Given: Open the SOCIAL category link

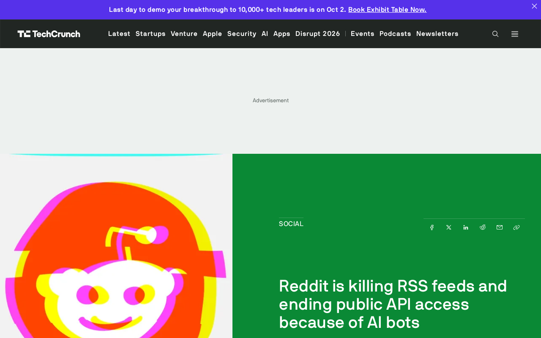Looking at the screenshot, I should 291,224.
